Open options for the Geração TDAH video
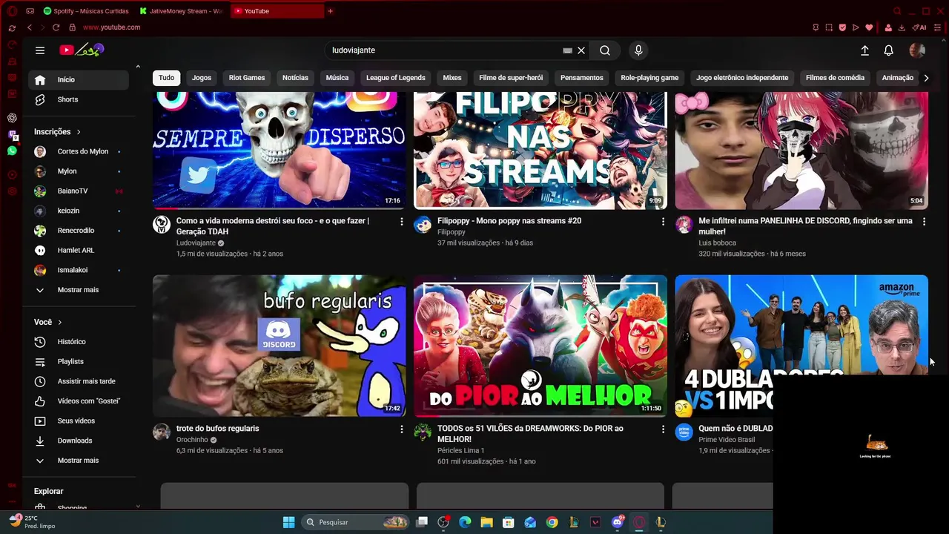949x534 pixels. pyautogui.click(x=402, y=221)
